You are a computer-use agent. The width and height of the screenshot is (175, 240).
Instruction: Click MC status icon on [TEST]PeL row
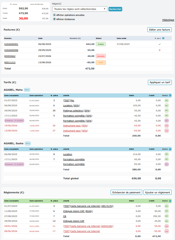point(166,101)
